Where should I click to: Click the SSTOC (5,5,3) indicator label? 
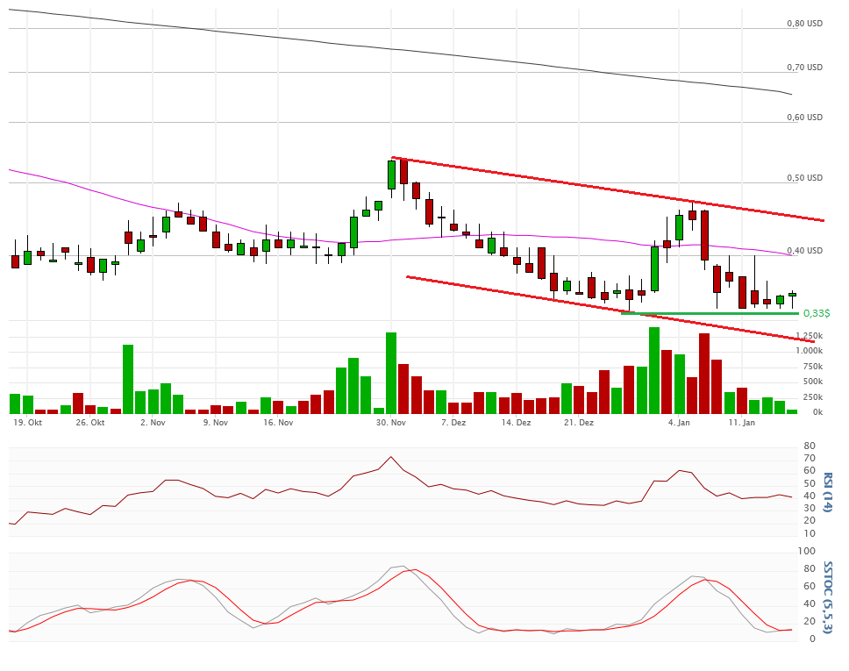tap(827, 596)
